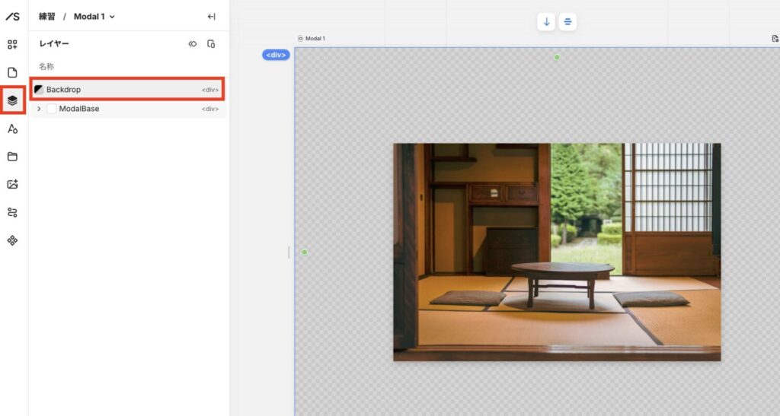Open the Pages panel icon
Image resolution: width=780 pixels, height=416 pixels.
(x=12, y=73)
